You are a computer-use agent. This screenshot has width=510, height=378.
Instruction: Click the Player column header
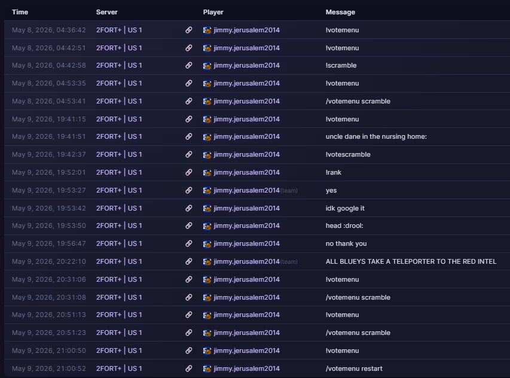[213, 12]
